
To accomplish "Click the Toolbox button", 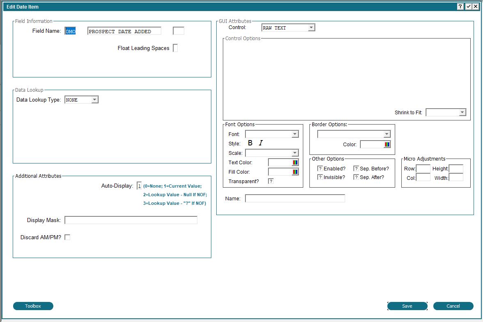I will (x=33, y=306).
